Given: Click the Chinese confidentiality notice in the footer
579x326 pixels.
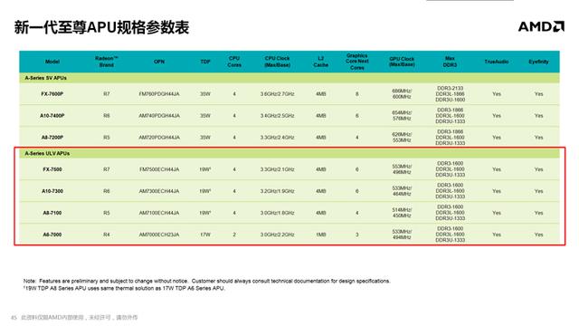Looking at the screenshot, I should (80, 318).
